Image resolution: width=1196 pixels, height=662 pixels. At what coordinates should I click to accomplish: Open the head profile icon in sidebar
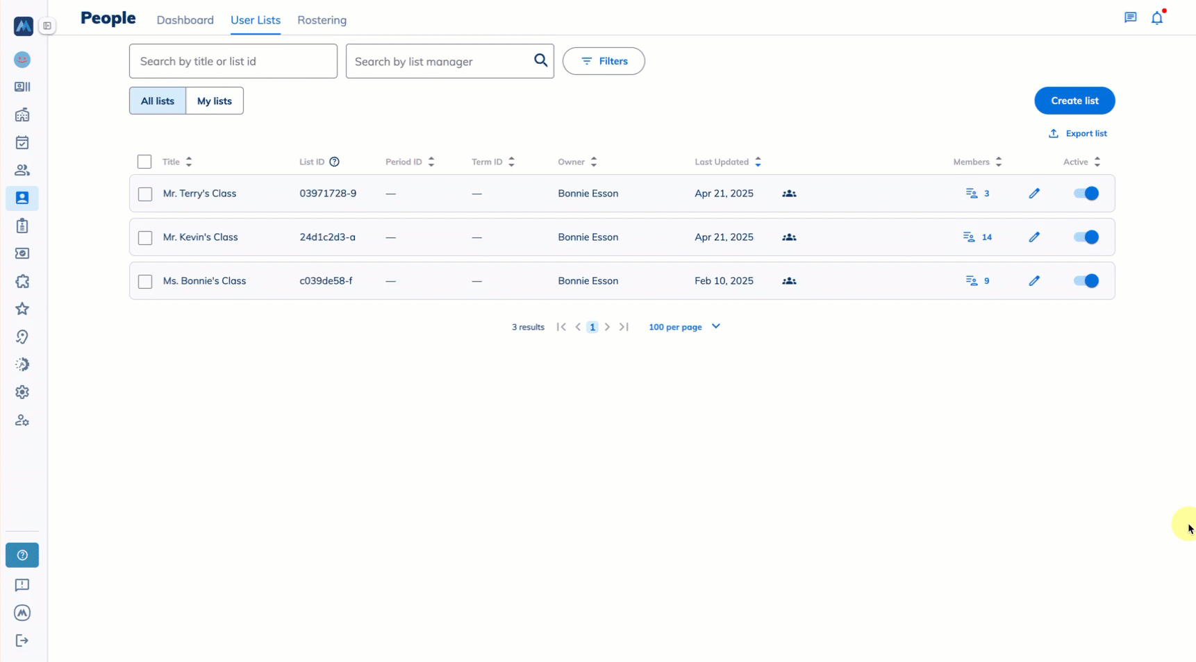(x=22, y=337)
